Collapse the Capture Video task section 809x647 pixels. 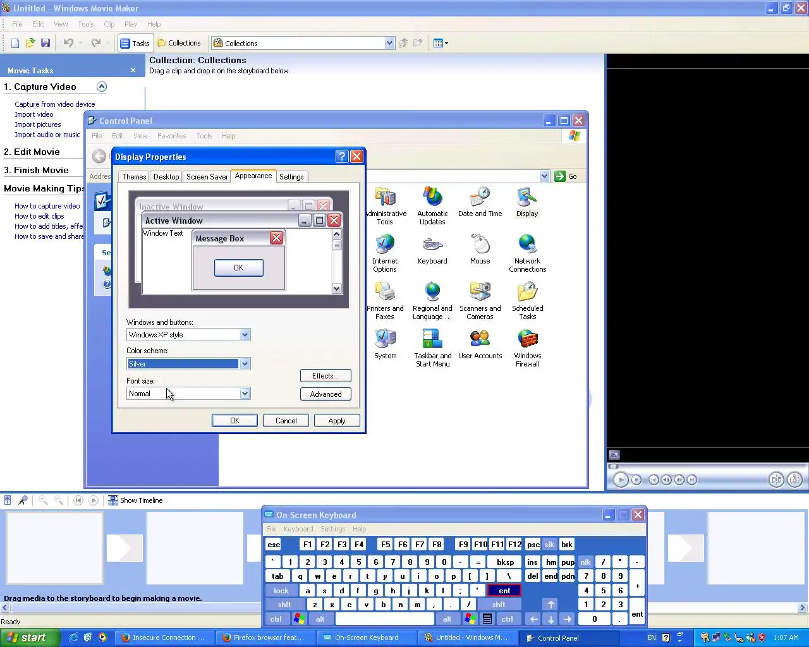[x=101, y=87]
